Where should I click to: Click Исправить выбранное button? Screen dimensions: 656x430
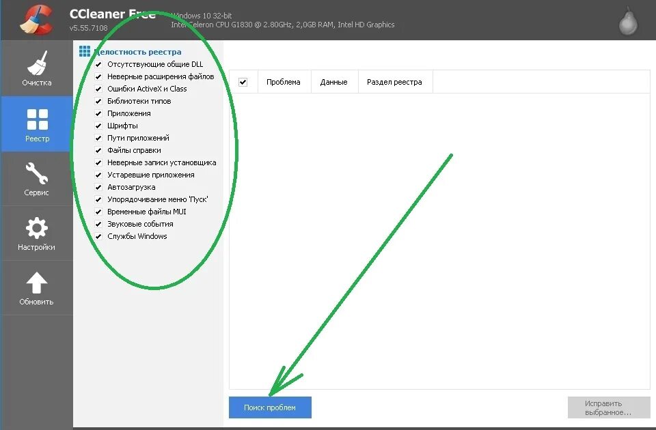pos(609,407)
